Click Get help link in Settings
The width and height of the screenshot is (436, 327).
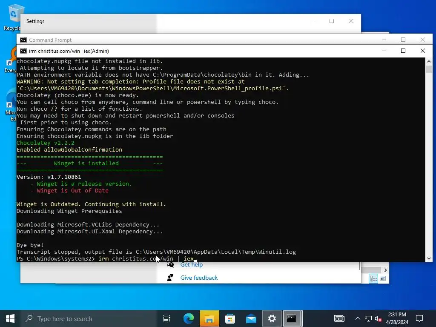tap(192, 265)
